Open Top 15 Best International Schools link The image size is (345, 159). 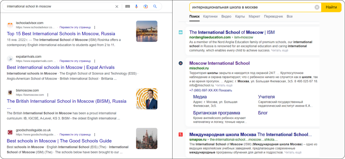[x=61, y=34]
